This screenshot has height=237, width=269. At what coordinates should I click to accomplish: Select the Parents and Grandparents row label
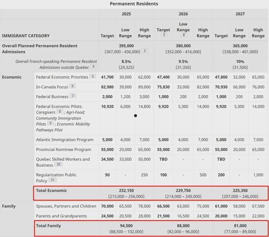tap(61, 216)
